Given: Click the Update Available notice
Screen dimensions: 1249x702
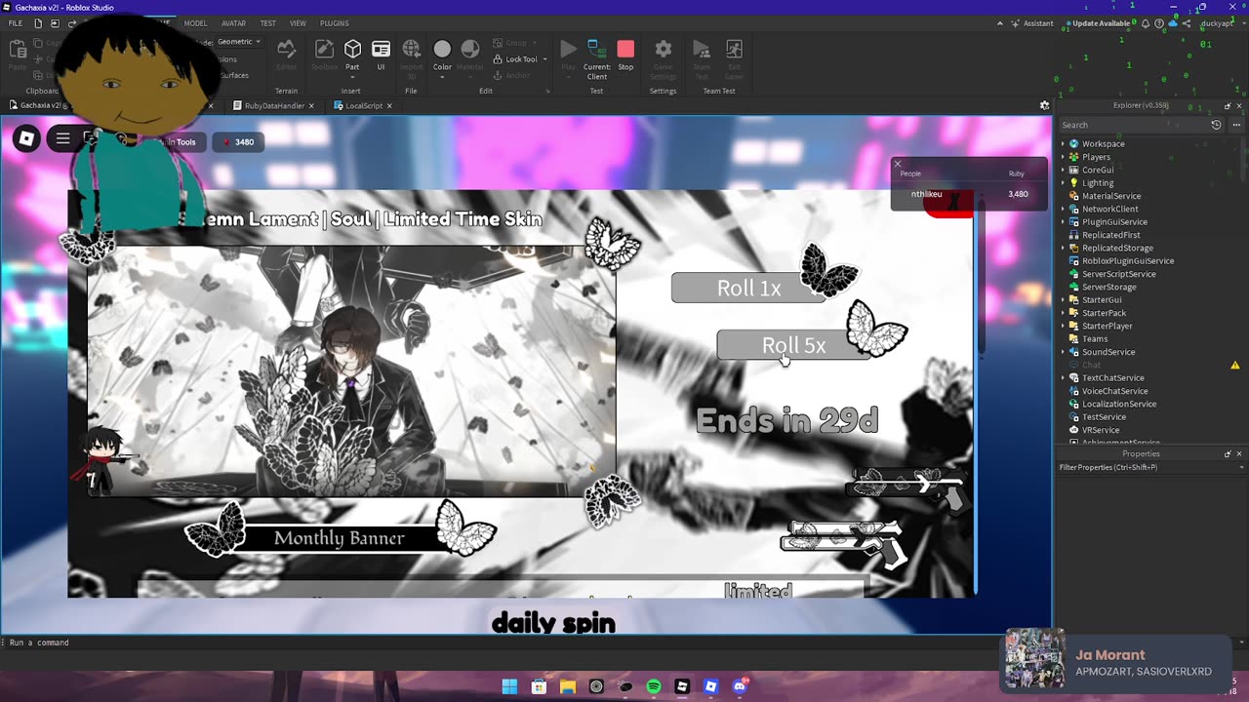Looking at the screenshot, I should pos(1097,23).
